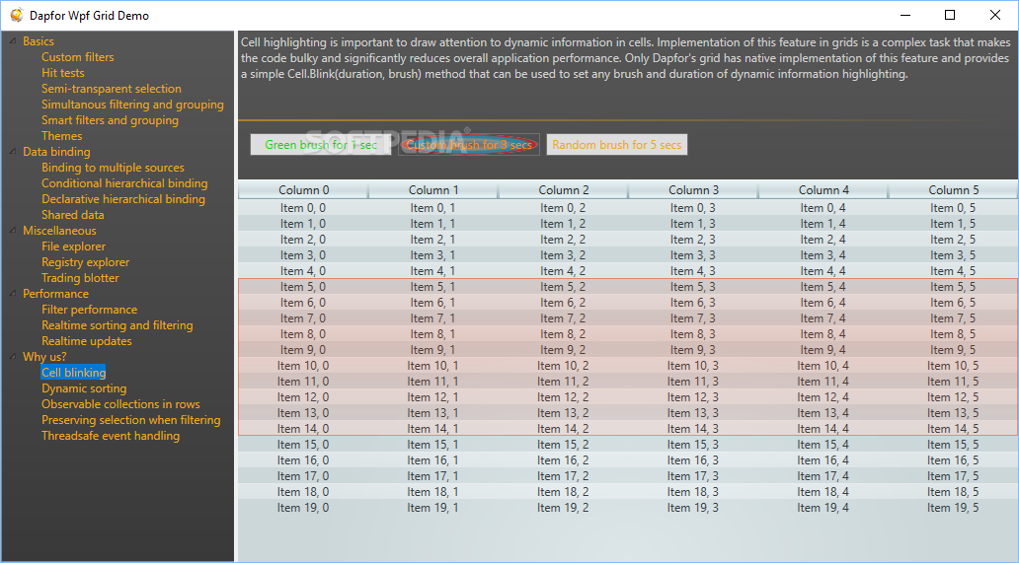Open Realtime updates demo
Screen dimensions: 1019x563
[x=87, y=340]
